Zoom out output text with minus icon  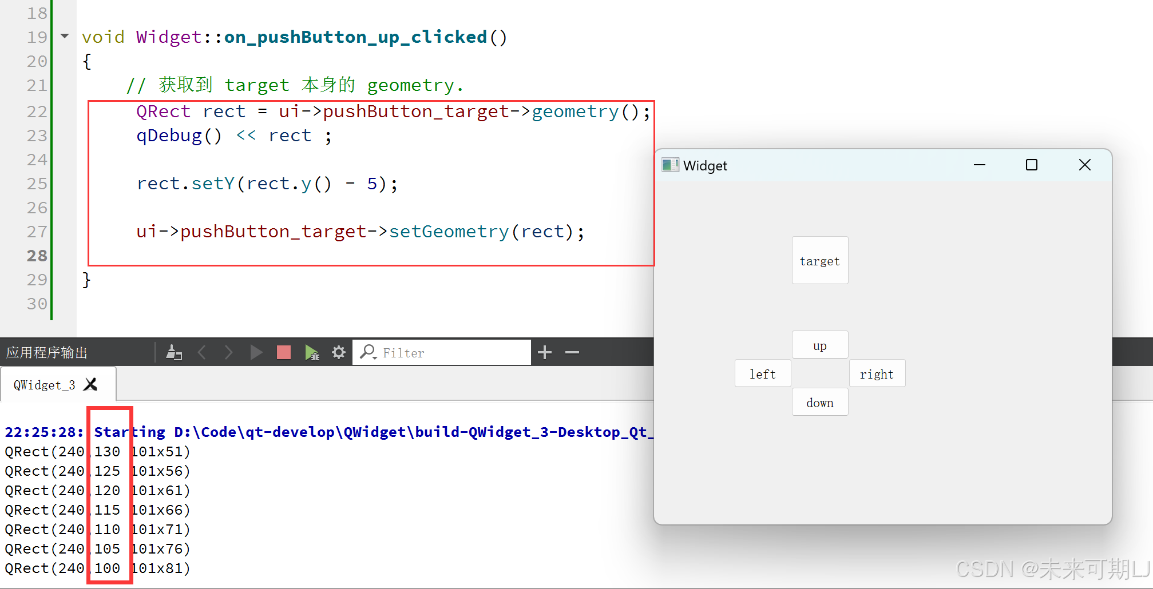click(572, 352)
